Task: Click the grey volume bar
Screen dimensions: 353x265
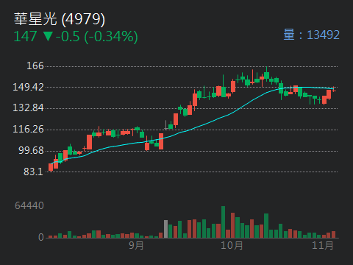Action: click(x=165, y=229)
